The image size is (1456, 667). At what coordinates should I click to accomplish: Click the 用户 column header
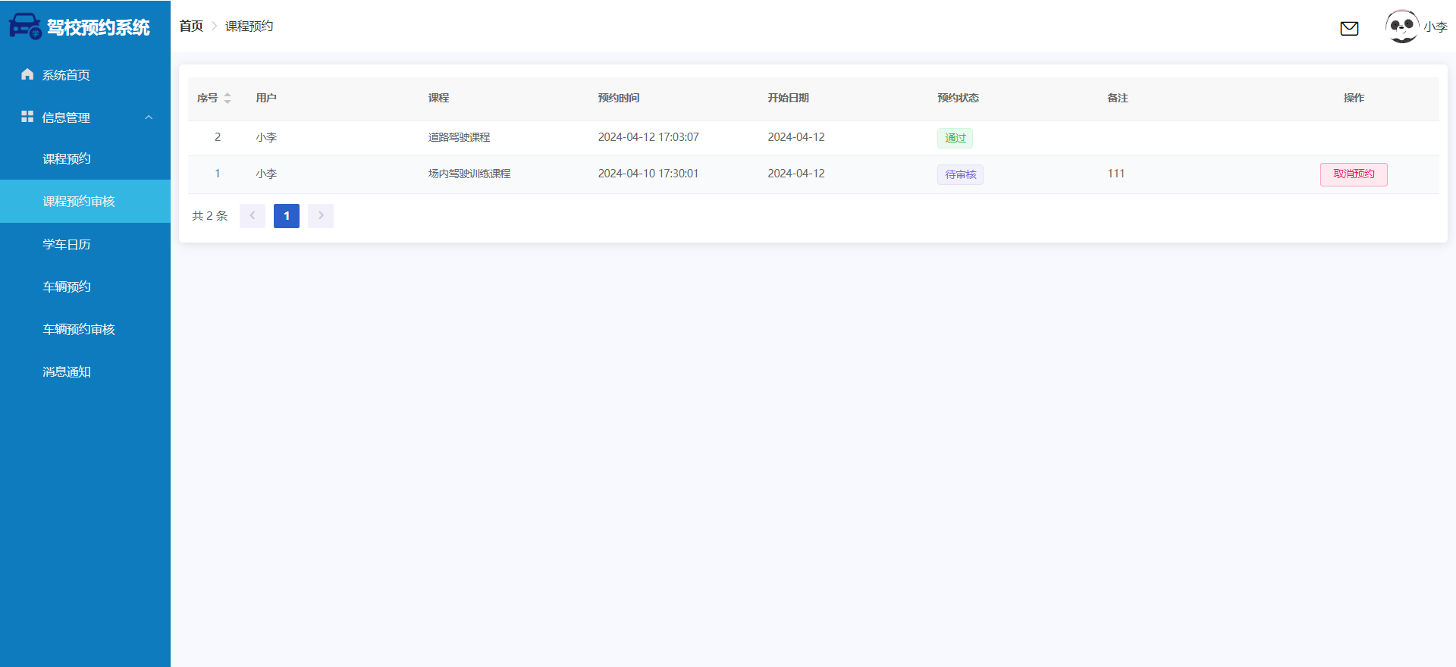[x=266, y=98]
